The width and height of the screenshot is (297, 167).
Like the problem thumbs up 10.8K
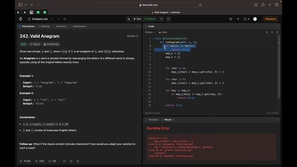coord(25,161)
